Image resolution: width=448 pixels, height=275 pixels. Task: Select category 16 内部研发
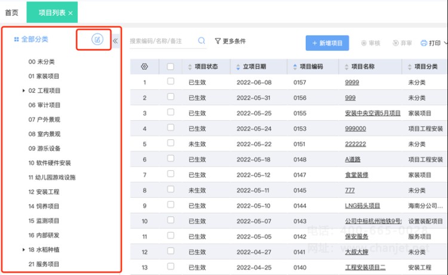pos(44,236)
